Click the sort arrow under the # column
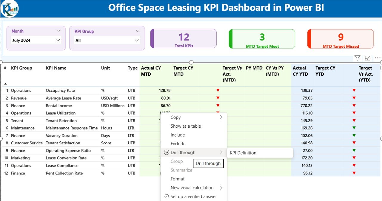This screenshot has height=201, width=382. pos(5,84)
